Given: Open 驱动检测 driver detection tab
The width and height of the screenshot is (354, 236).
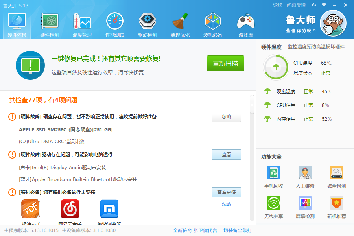Looking at the screenshot, I should (x=147, y=25).
